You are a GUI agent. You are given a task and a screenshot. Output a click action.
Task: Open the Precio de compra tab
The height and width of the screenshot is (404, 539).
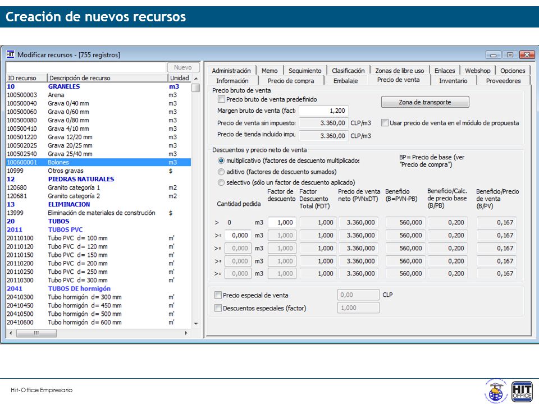(291, 81)
